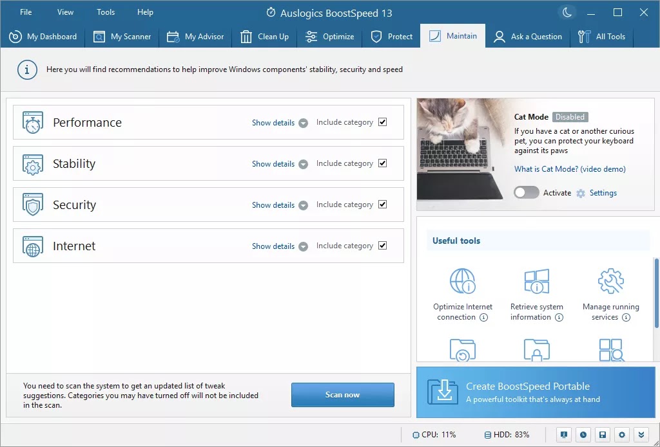Screen dimensions: 660x447
Task: Click the clock scheduler icon in status bar
Action: (x=583, y=435)
